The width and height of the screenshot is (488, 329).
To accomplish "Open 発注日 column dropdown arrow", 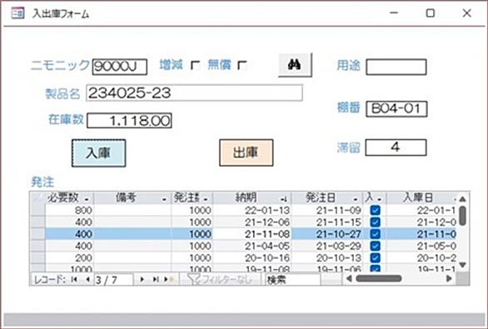I will (356, 199).
